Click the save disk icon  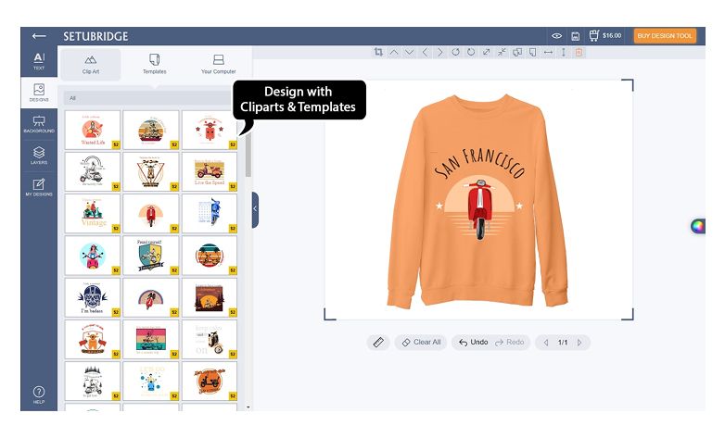click(x=576, y=36)
